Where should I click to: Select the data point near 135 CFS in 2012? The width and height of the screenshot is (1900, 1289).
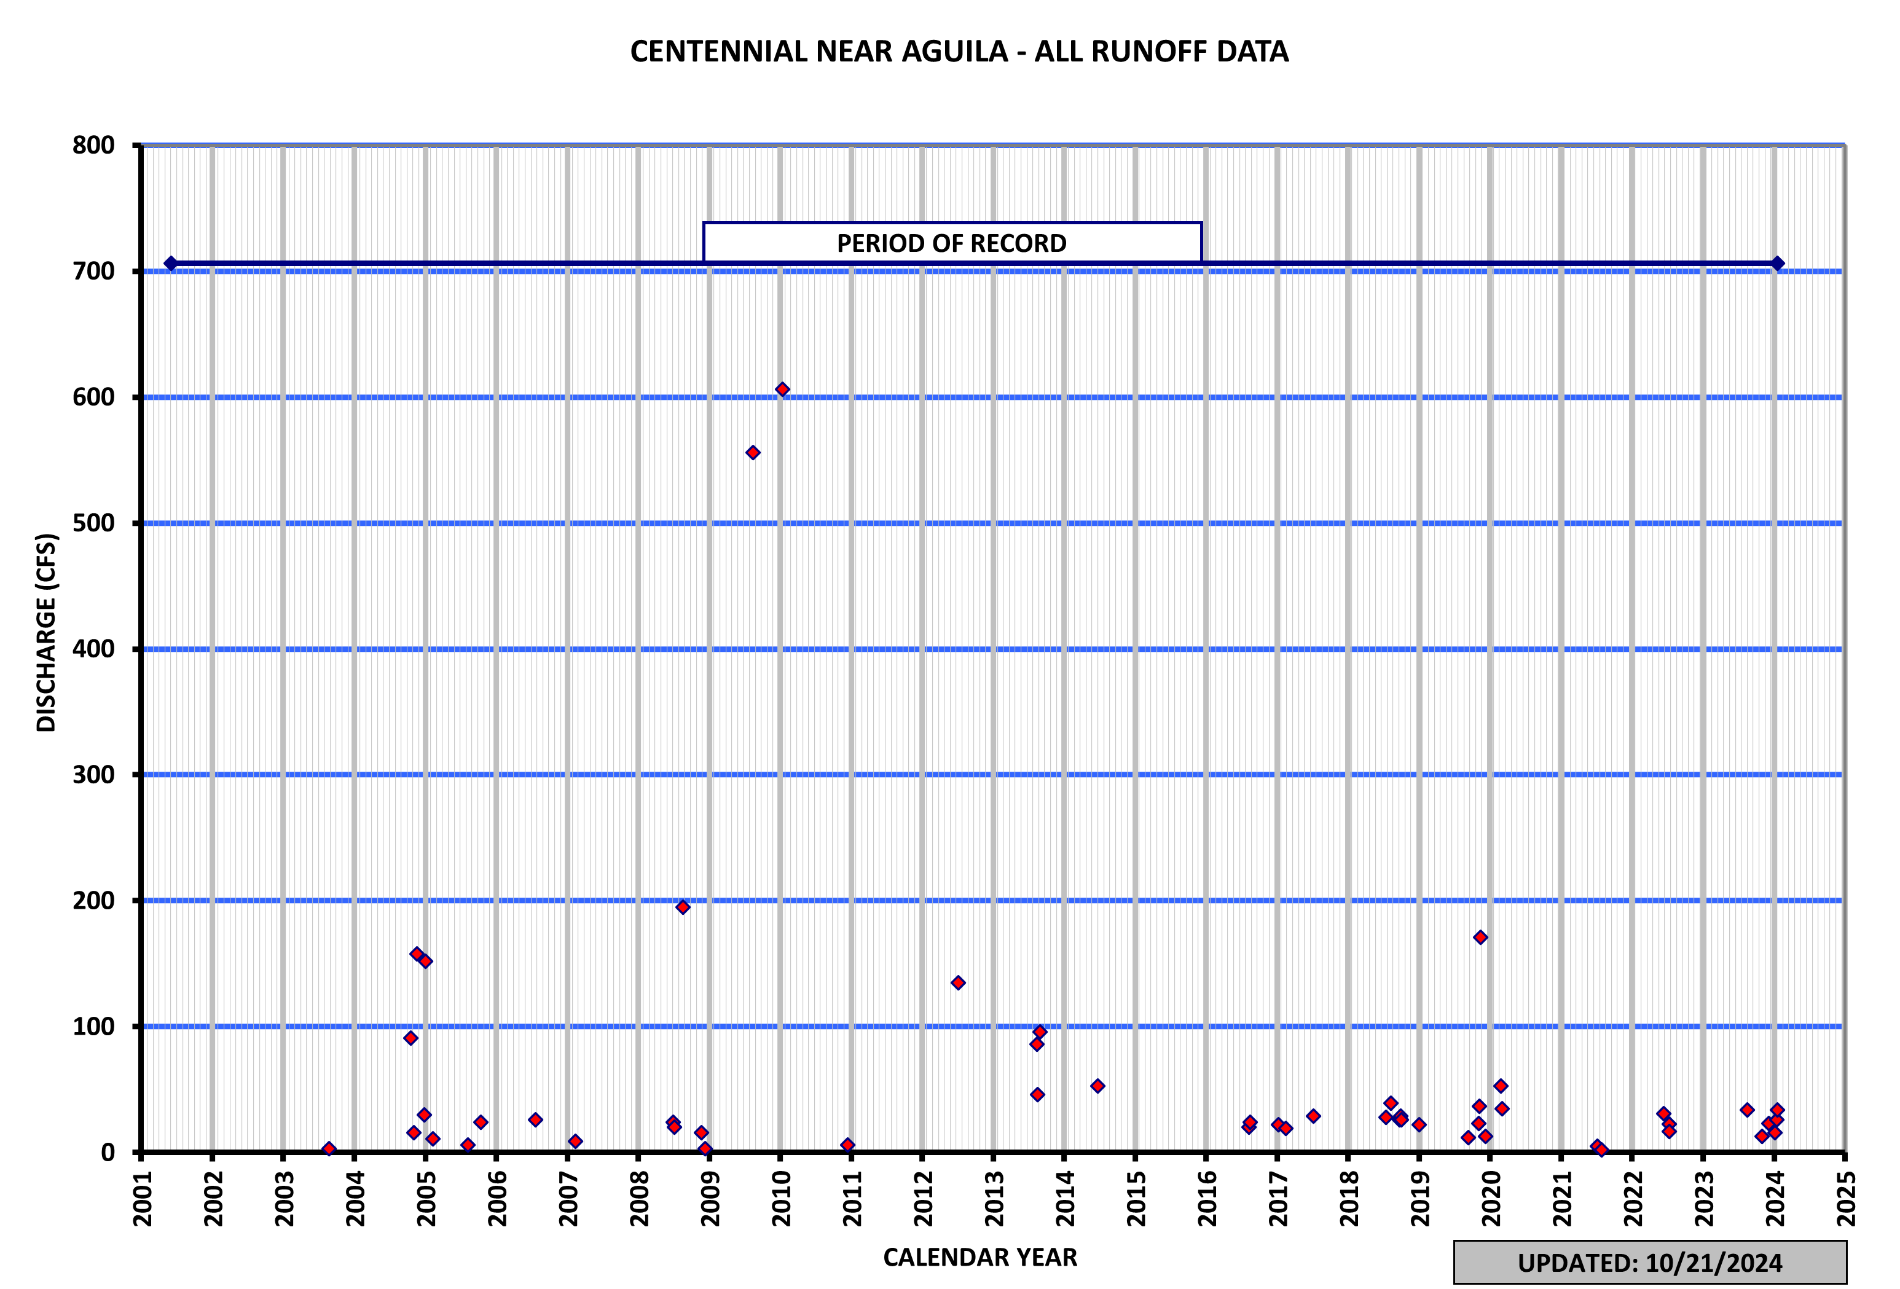click(957, 982)
